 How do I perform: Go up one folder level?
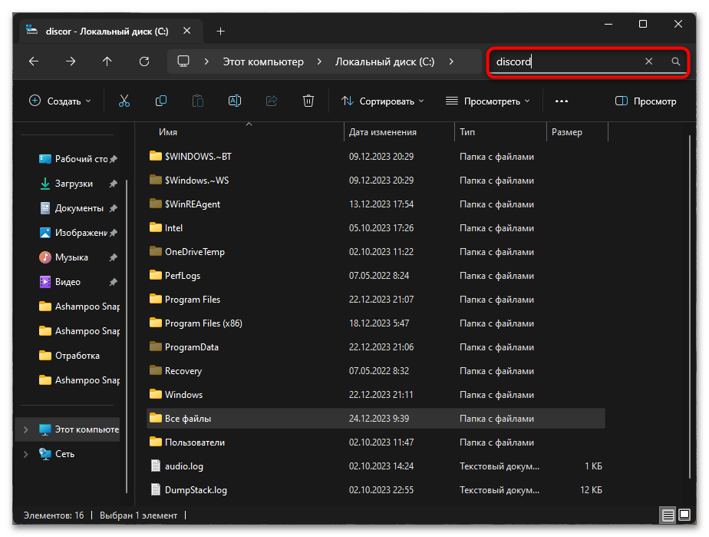coord(107,61)
